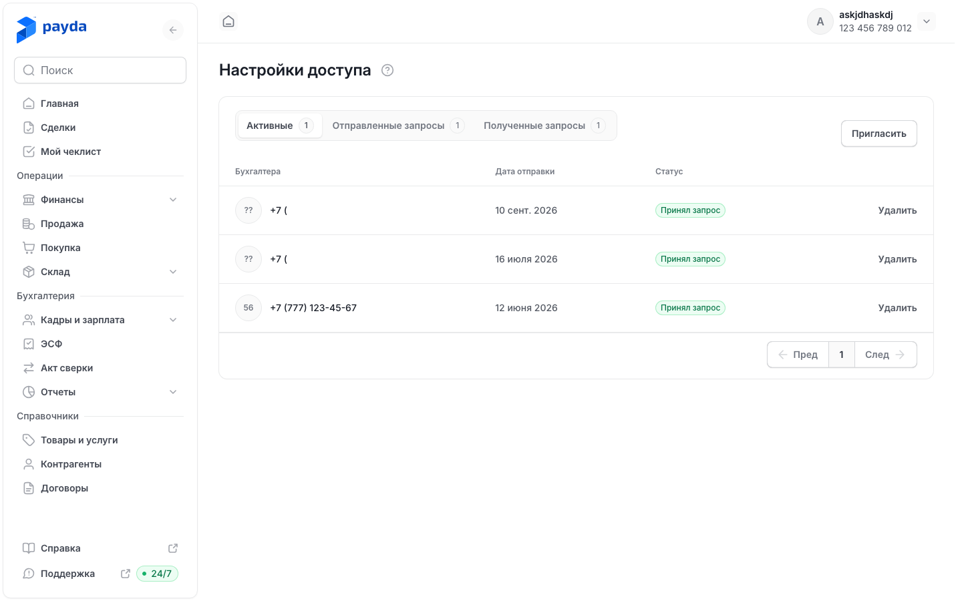Click the payda logo

click(51, 29)
